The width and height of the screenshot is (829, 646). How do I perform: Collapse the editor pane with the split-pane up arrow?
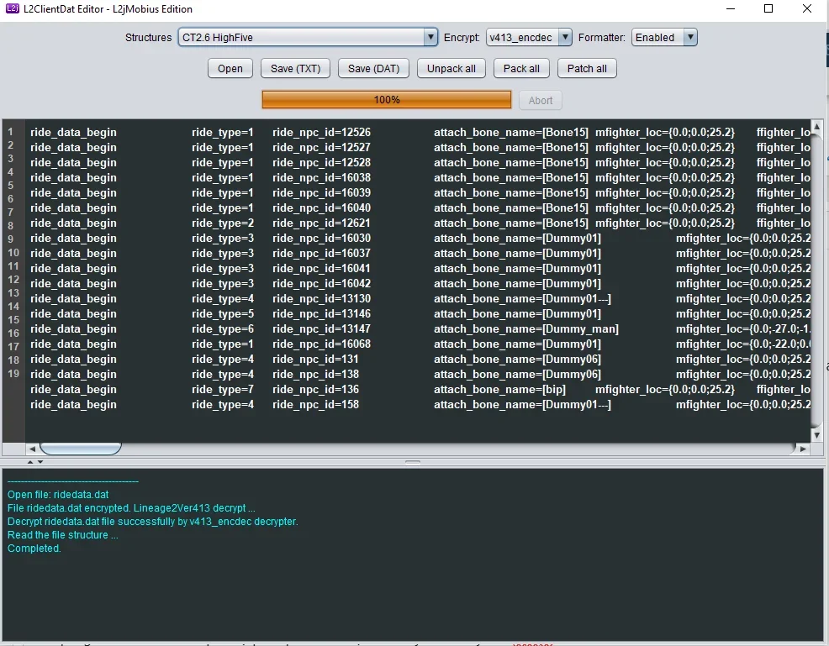pyautogui.click(x=30, y=462)
